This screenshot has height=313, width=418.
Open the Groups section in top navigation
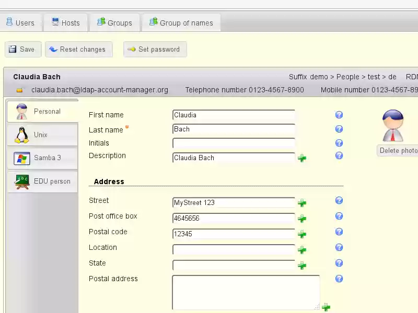(x=114, y=22)
